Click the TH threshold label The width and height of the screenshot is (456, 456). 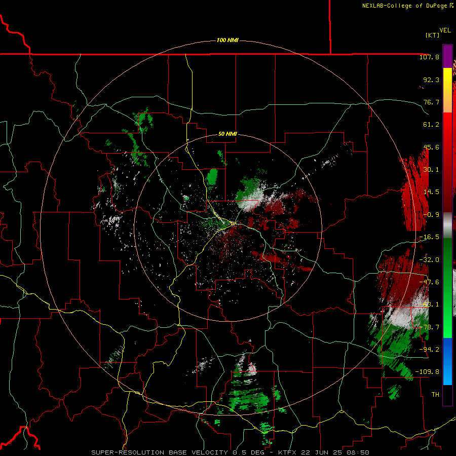[435, 394]
